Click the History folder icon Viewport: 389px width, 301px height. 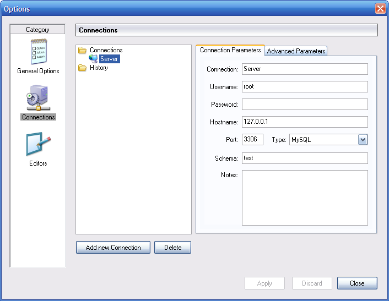coord(83,68)
